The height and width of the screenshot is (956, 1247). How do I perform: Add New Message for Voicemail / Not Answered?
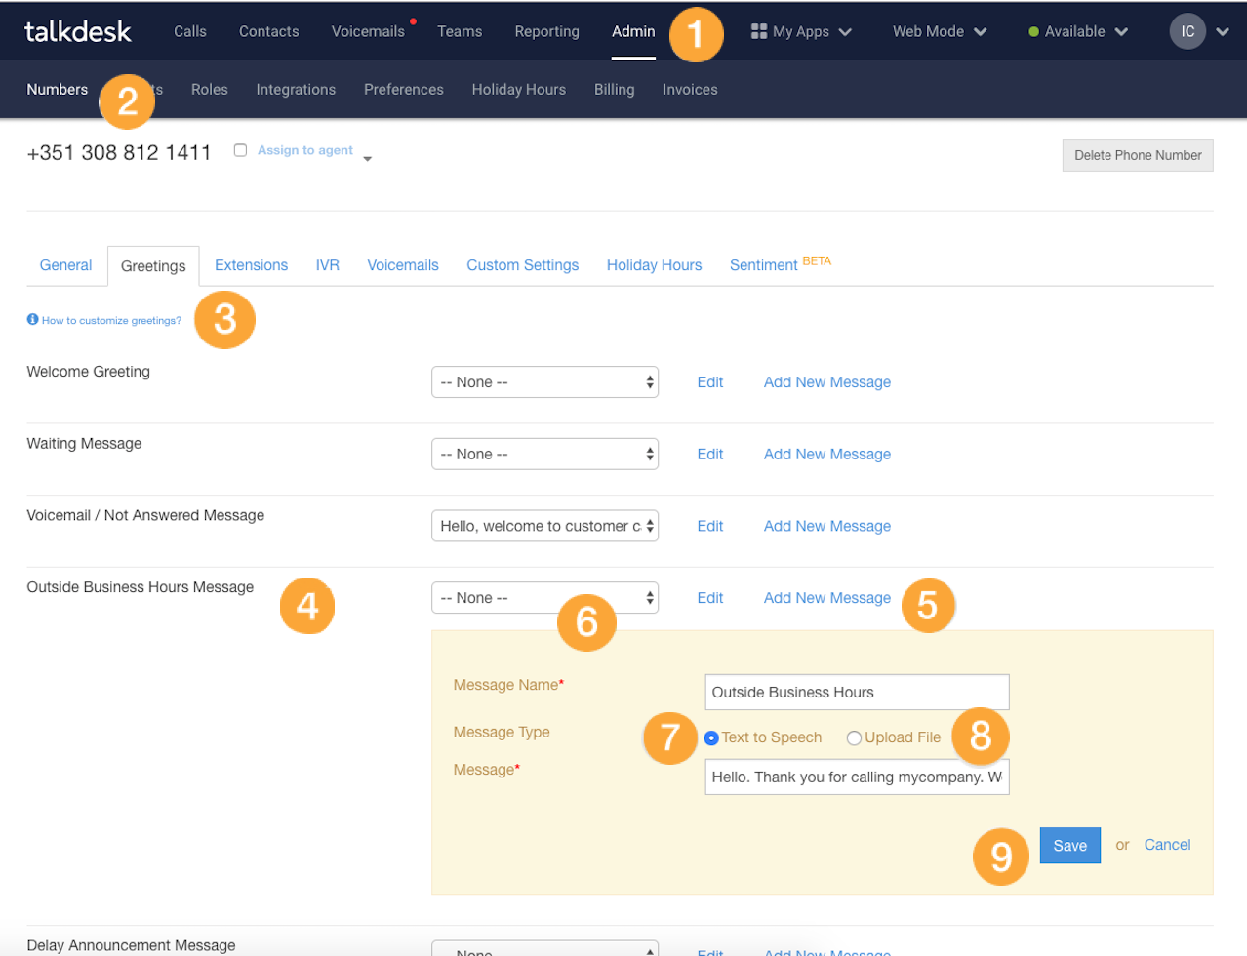click(827, 526)
